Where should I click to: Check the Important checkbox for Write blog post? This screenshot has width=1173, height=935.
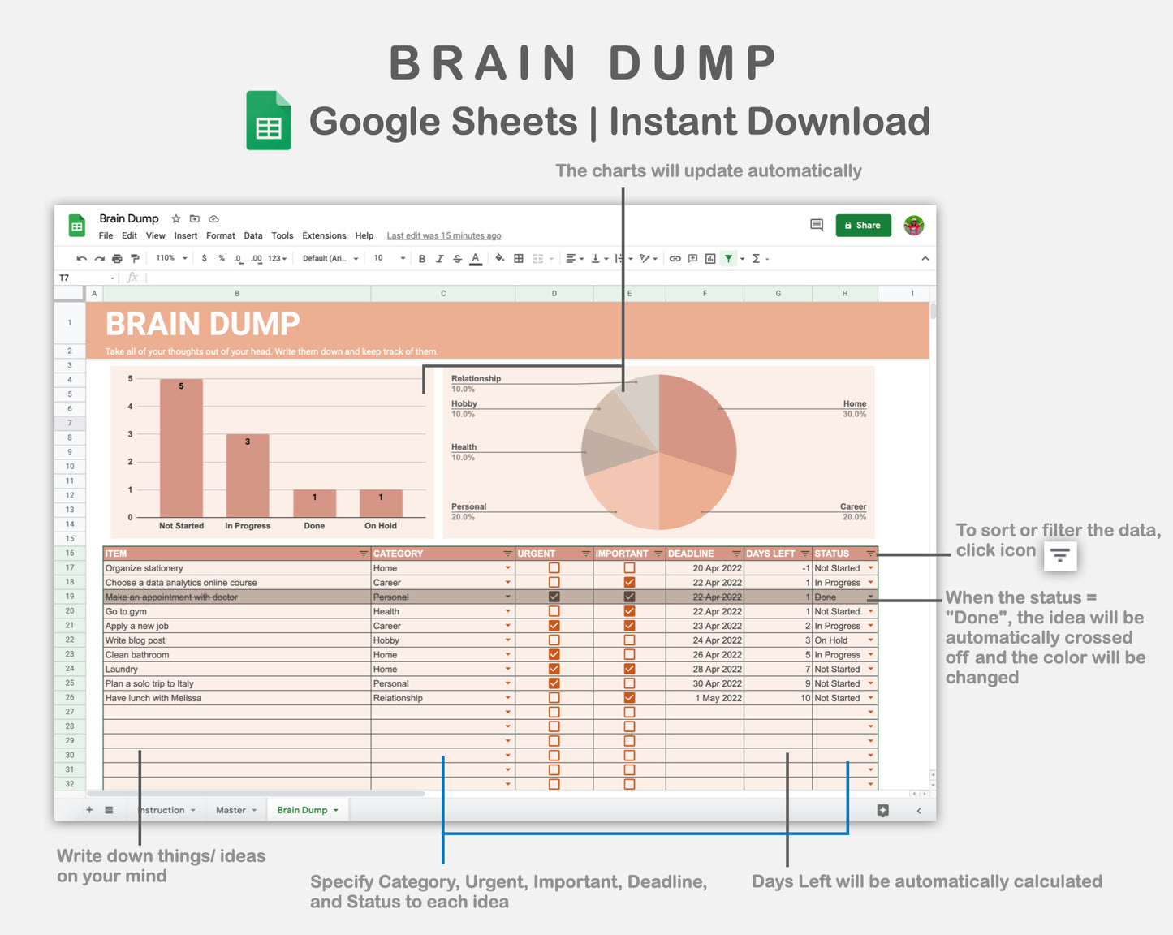pyautogui.click(x=629, y=640)
